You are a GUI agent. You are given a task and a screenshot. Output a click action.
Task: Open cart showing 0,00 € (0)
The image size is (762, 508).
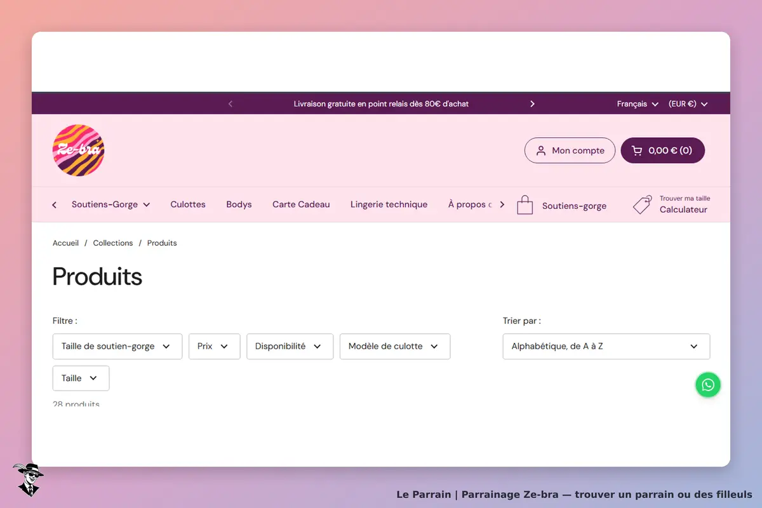[x=662, y=150]
